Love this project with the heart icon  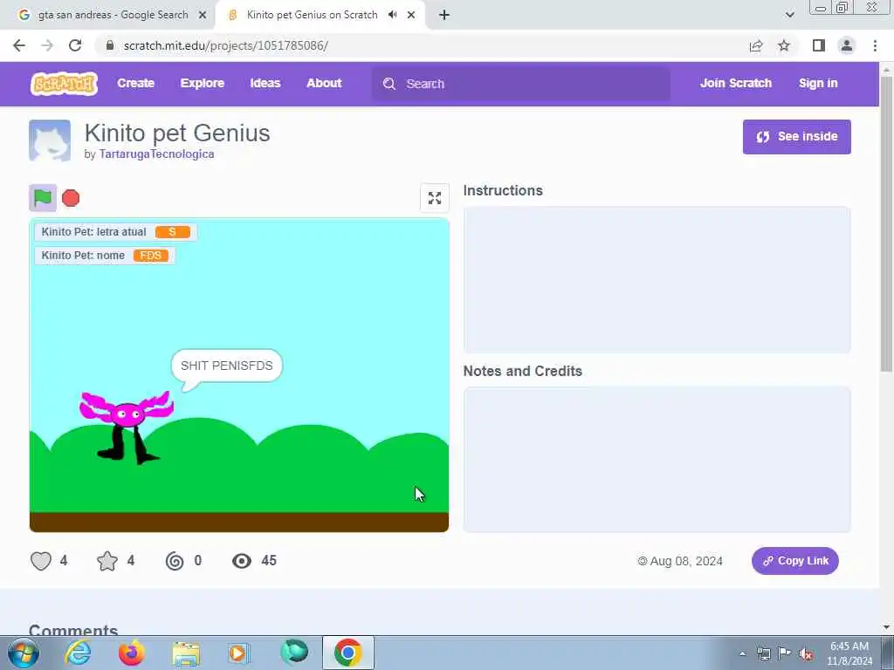[x=41, y=561]
